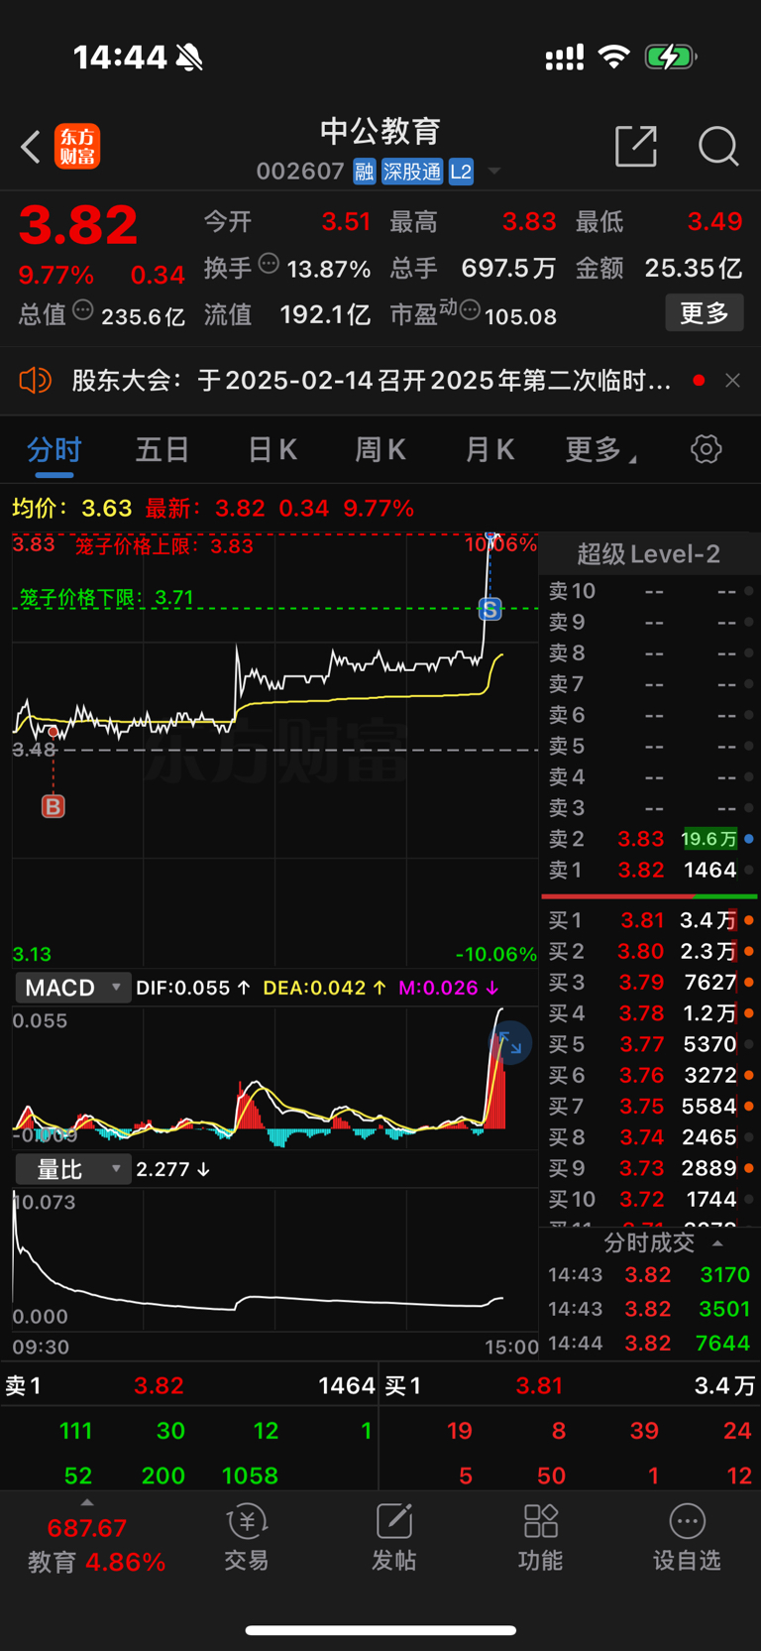This screenshot has height=1651, width=762.
Task: Tap the battery charging status icon
Action: click(671, 57)
